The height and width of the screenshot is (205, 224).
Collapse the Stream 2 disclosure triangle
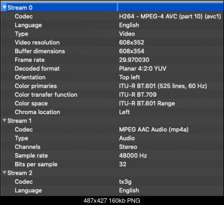point(4,173)
